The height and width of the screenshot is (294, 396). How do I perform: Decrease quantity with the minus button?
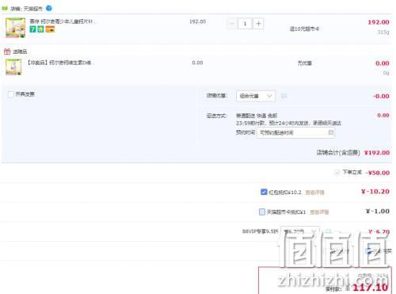[231, 24]
